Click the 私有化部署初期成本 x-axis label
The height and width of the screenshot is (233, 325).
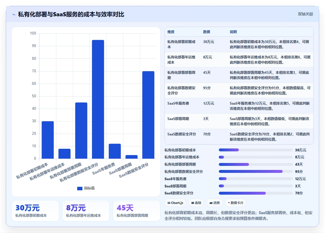click(32, 171)
